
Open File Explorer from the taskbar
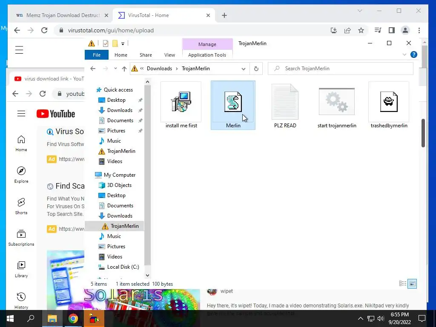pyautogui.click(x=52, y=318)
